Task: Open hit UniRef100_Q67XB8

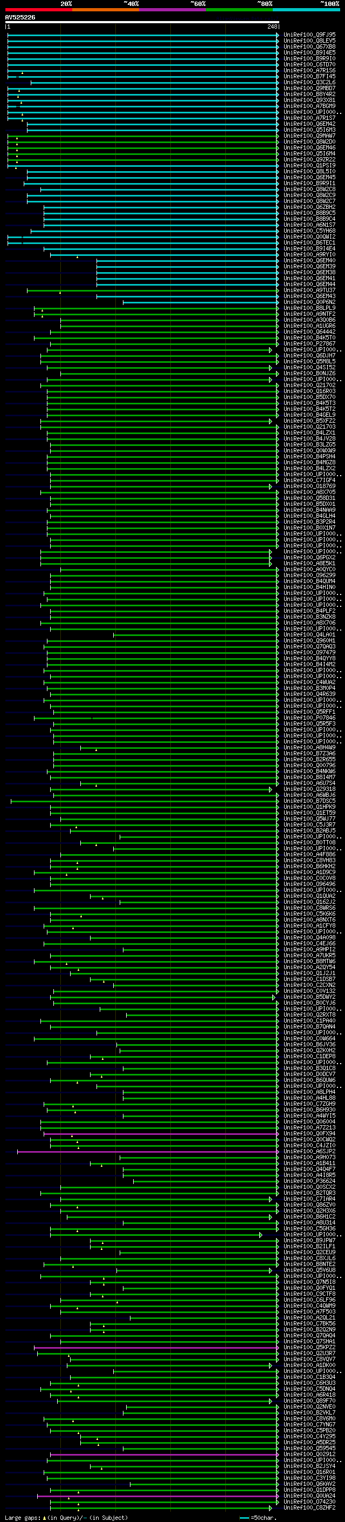Action: coord(309,46)
